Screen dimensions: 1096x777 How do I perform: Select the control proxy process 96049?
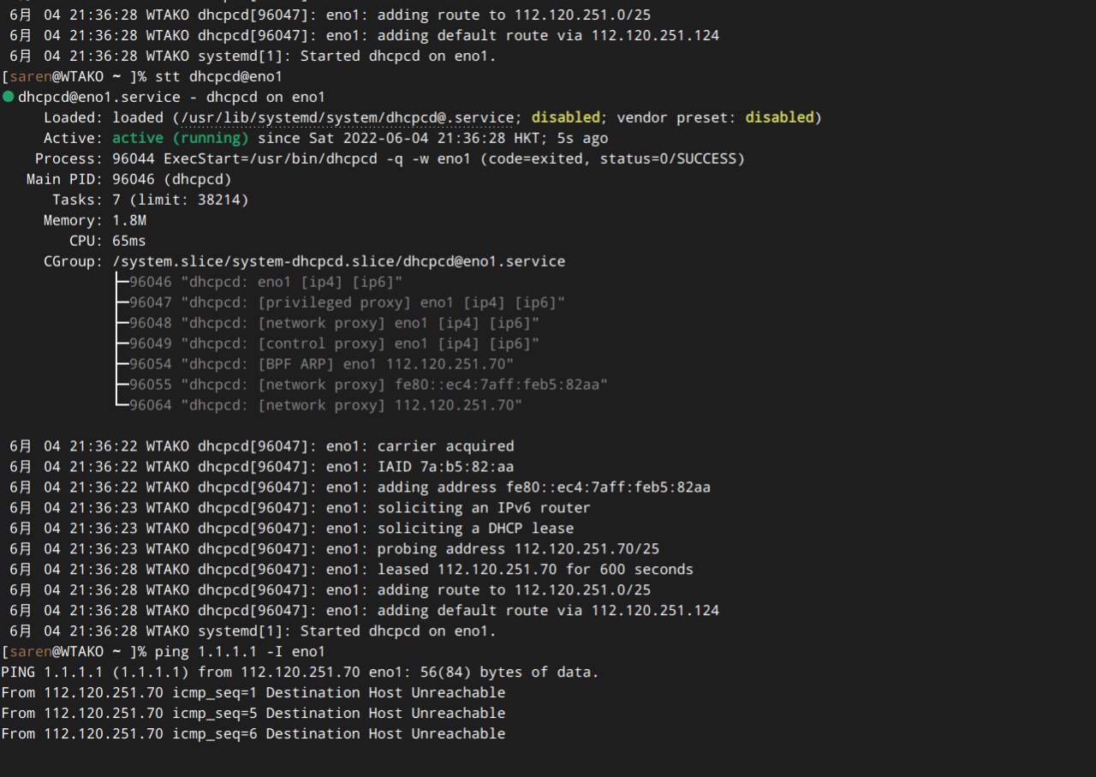(x=334, y=344)
